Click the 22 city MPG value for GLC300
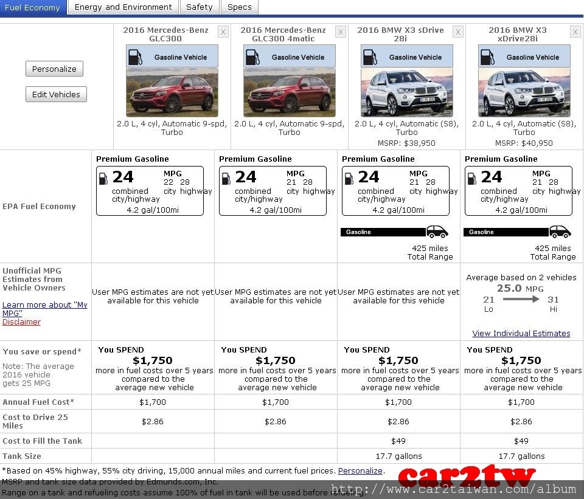This screenshot has height=499, width=584. [x=169, y=182]
